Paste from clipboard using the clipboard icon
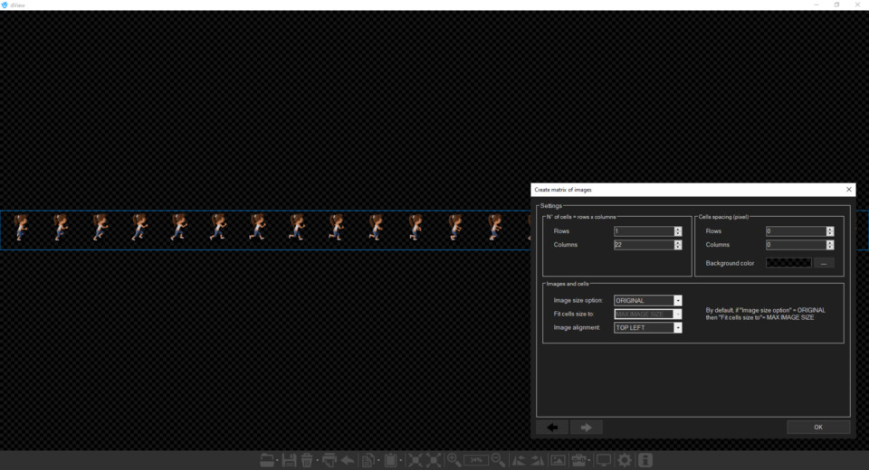This screenshot has width=869, height=470. tap(390, 460)
